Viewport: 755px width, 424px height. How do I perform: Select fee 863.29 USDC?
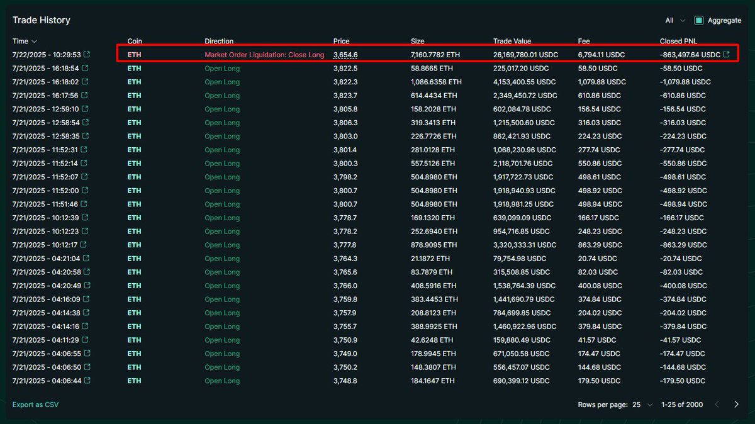(x=599, y=245)
